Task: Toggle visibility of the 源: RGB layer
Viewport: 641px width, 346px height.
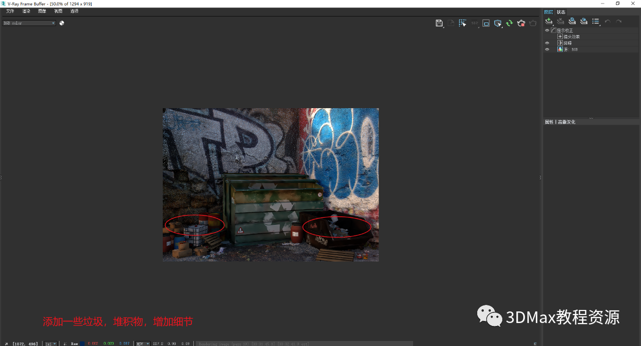Action: click(547, 50)
